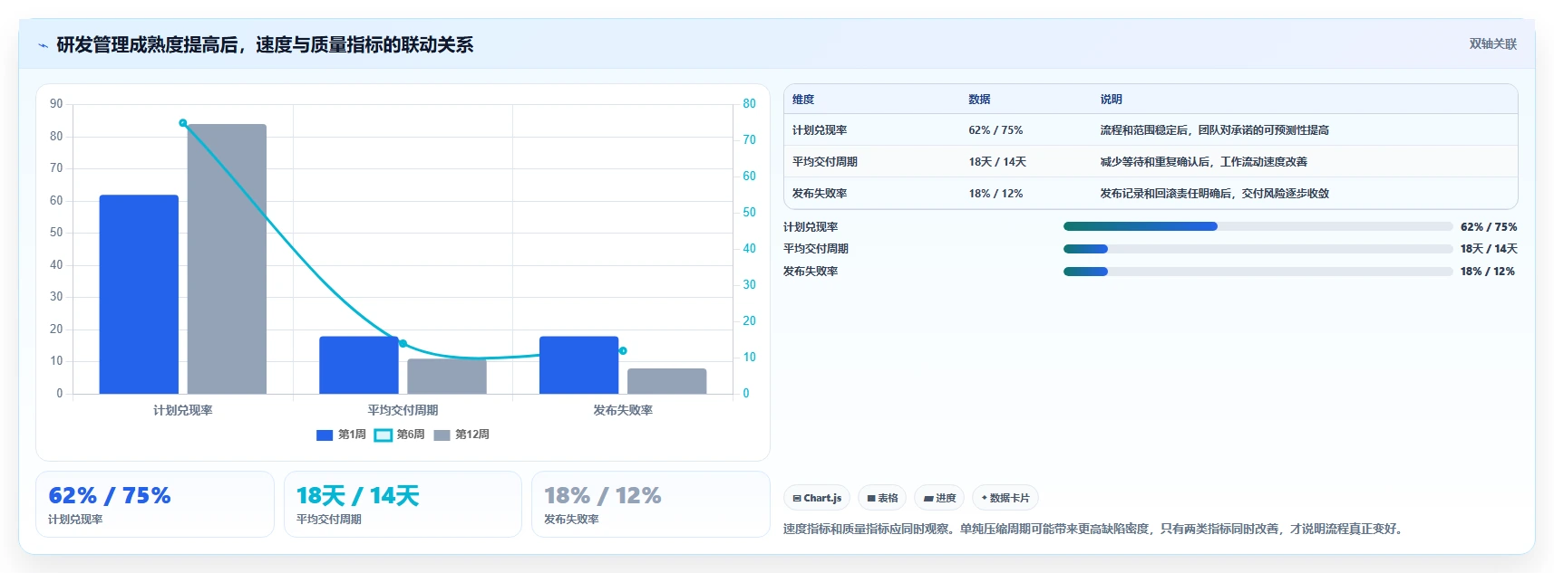Screen dimensions: 1554x573
Task: Click the bar icon in the 进度 chip
Action: click(x=928, y=499)
